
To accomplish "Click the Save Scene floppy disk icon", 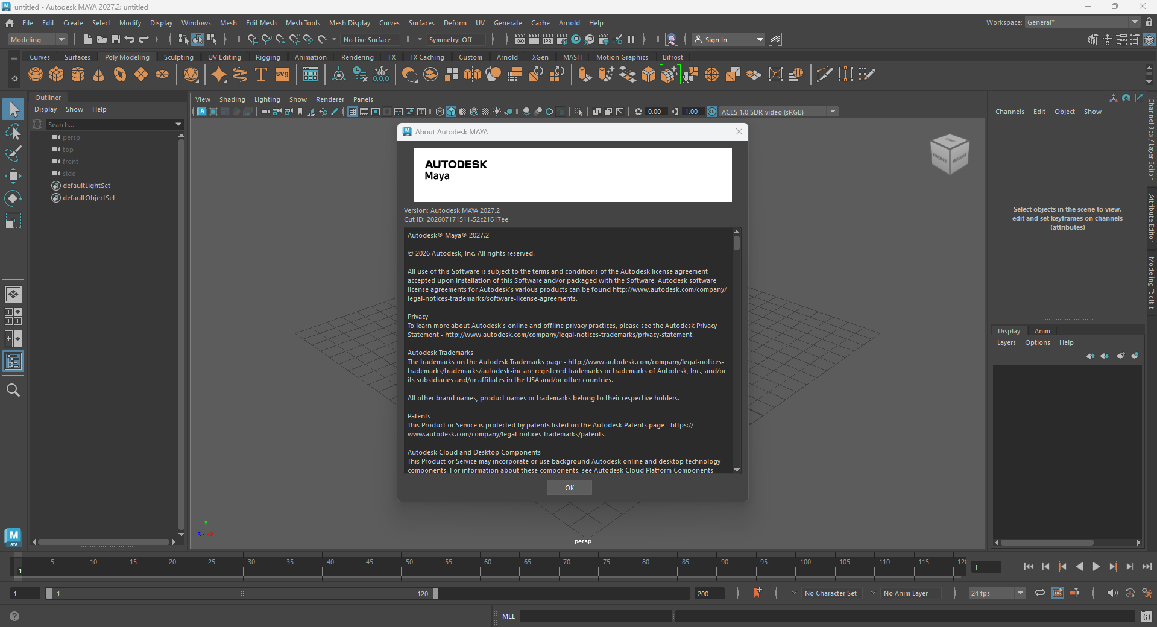I will (116, 39).
